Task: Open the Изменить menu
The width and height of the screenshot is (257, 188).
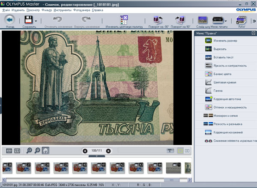Action: 18,10
